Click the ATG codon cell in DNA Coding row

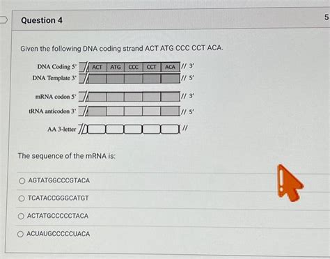(x=116, y=67)
